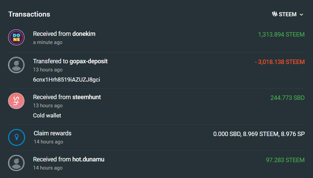Click the Cold wallet memo text

(47, 115)
